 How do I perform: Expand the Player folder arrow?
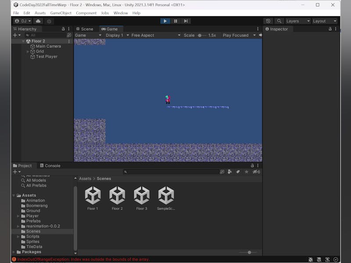[18, 216]
